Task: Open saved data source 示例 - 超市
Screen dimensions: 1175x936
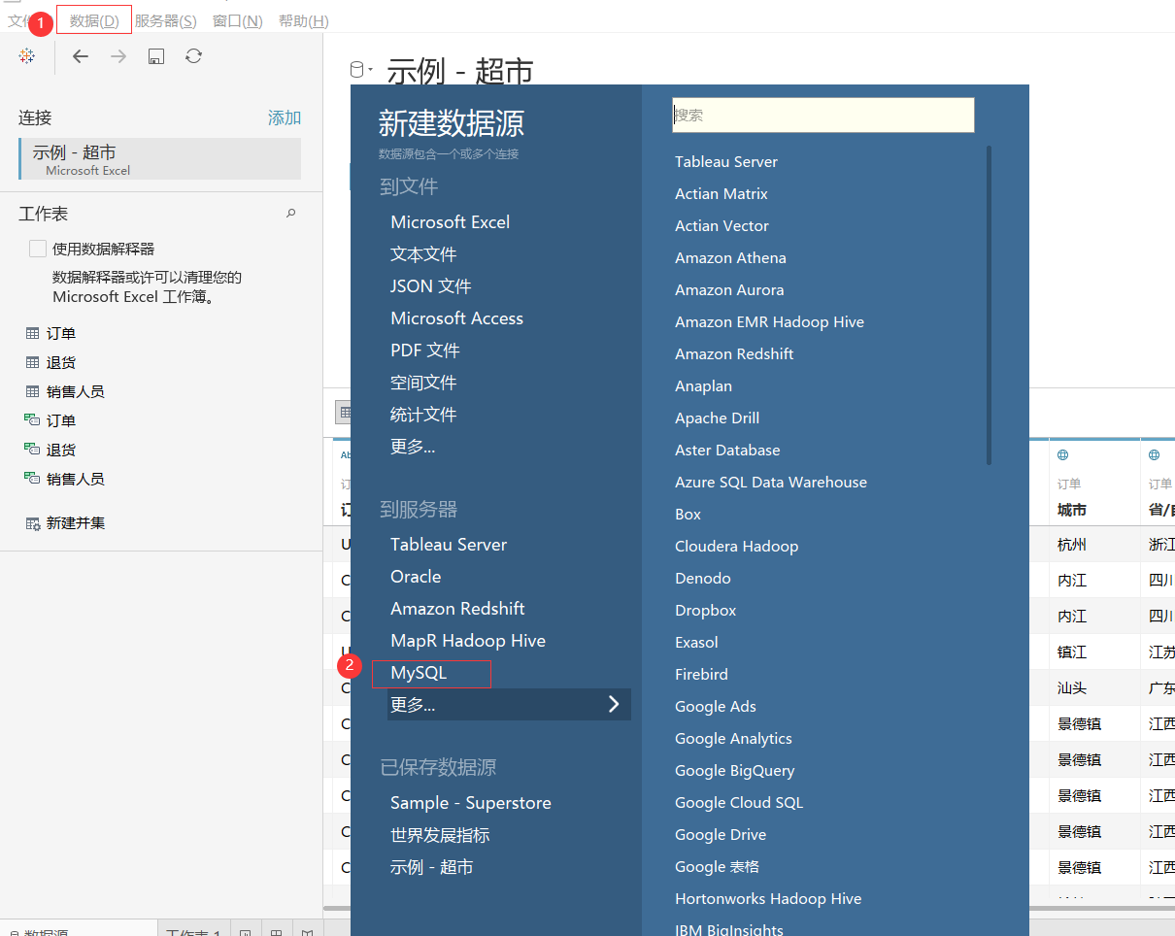Action: click(x=431, y=866)
